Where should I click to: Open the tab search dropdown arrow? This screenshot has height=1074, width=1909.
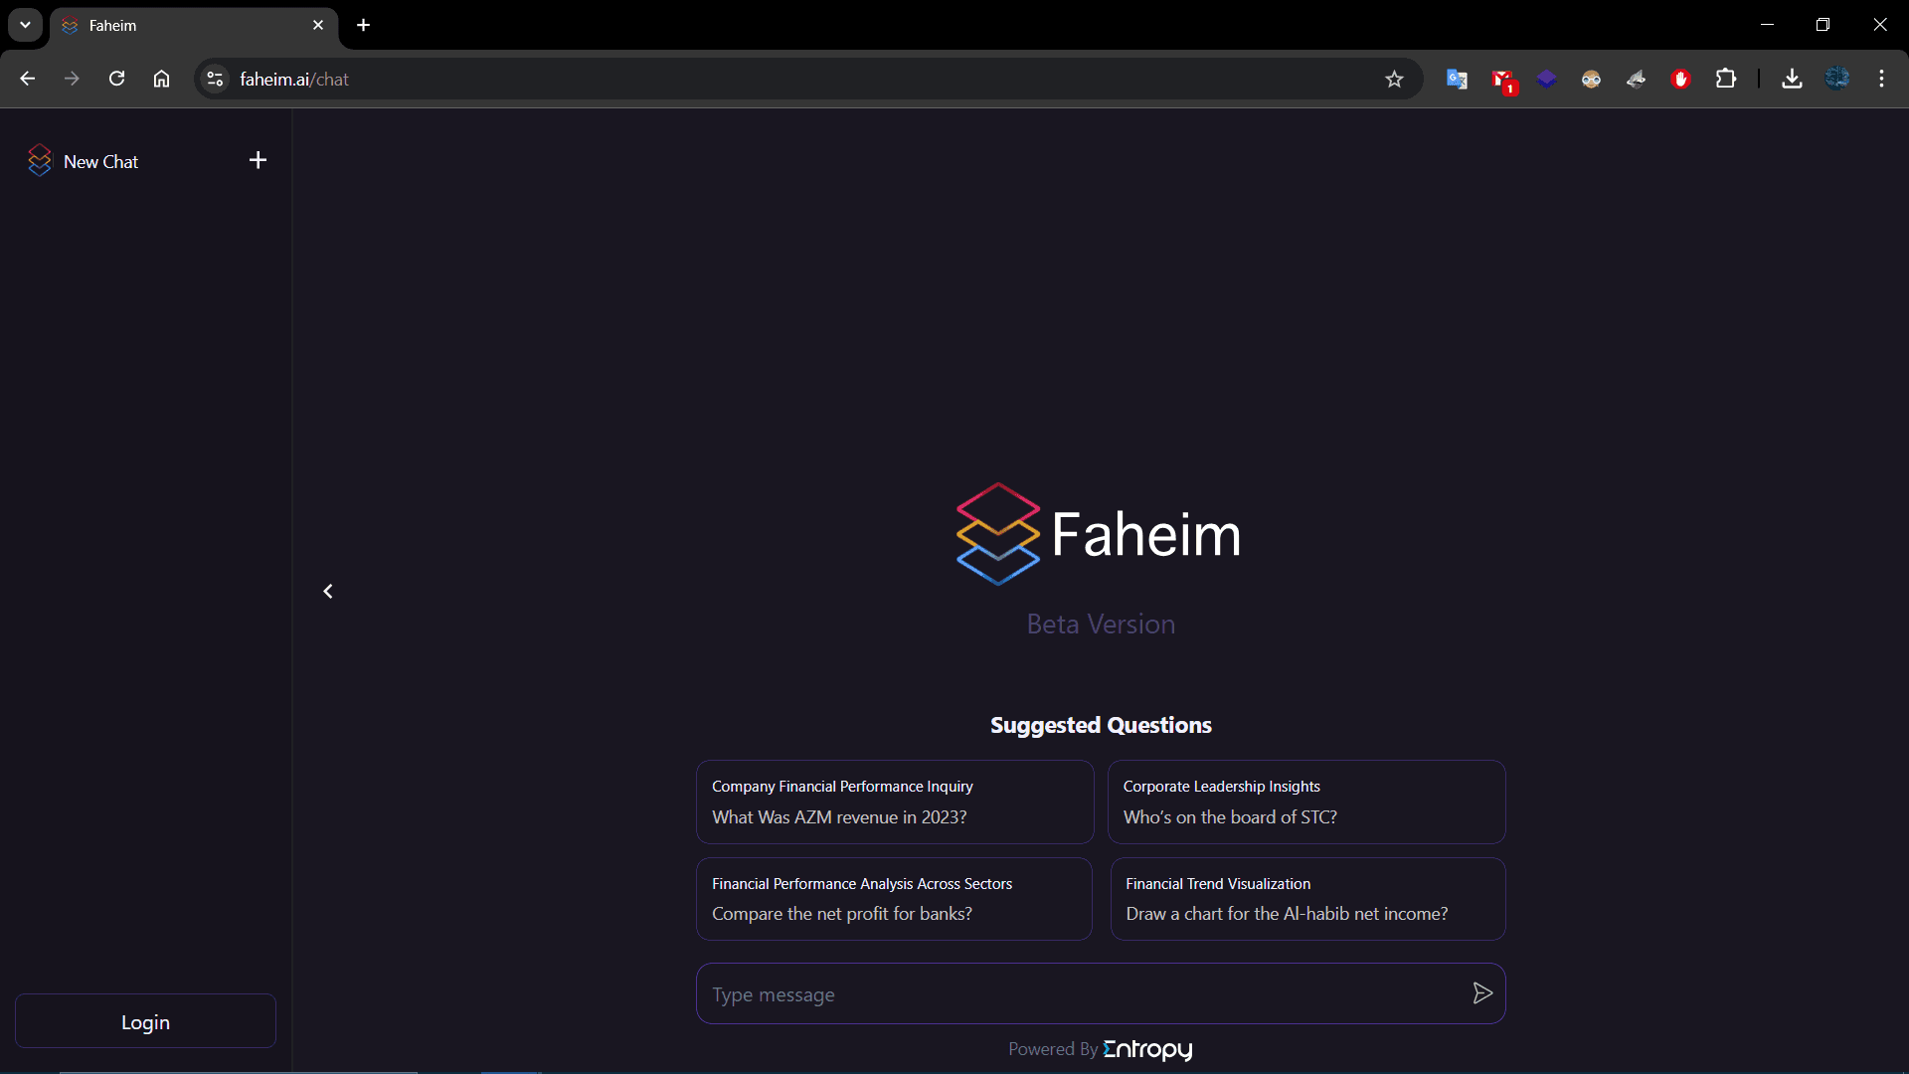(25, 25)
